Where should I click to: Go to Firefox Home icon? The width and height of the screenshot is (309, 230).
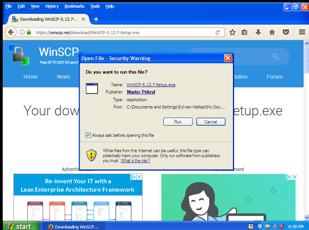click(x=272, y=32)
